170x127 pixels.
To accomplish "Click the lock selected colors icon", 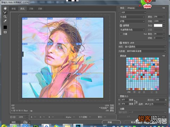I will pyautogui.click(x=144, y=92).
